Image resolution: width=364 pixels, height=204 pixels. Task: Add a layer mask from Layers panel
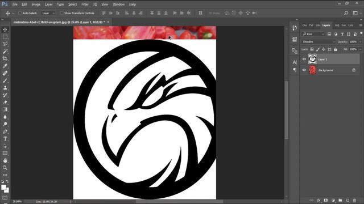pyautogui.click(x=326, y=200)
